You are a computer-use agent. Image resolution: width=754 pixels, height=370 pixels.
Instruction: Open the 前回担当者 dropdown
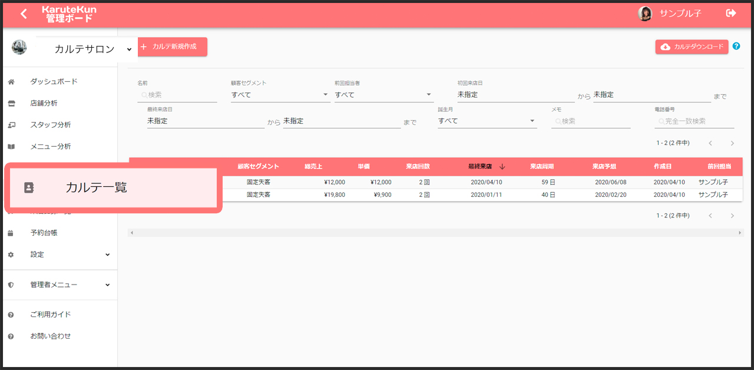tap(383, 94)
